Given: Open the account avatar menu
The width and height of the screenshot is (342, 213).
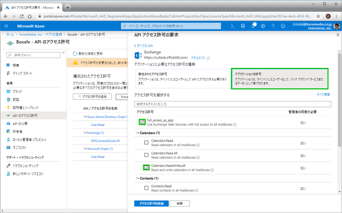Looking at the screenshot, I should [x=337, y=26].
